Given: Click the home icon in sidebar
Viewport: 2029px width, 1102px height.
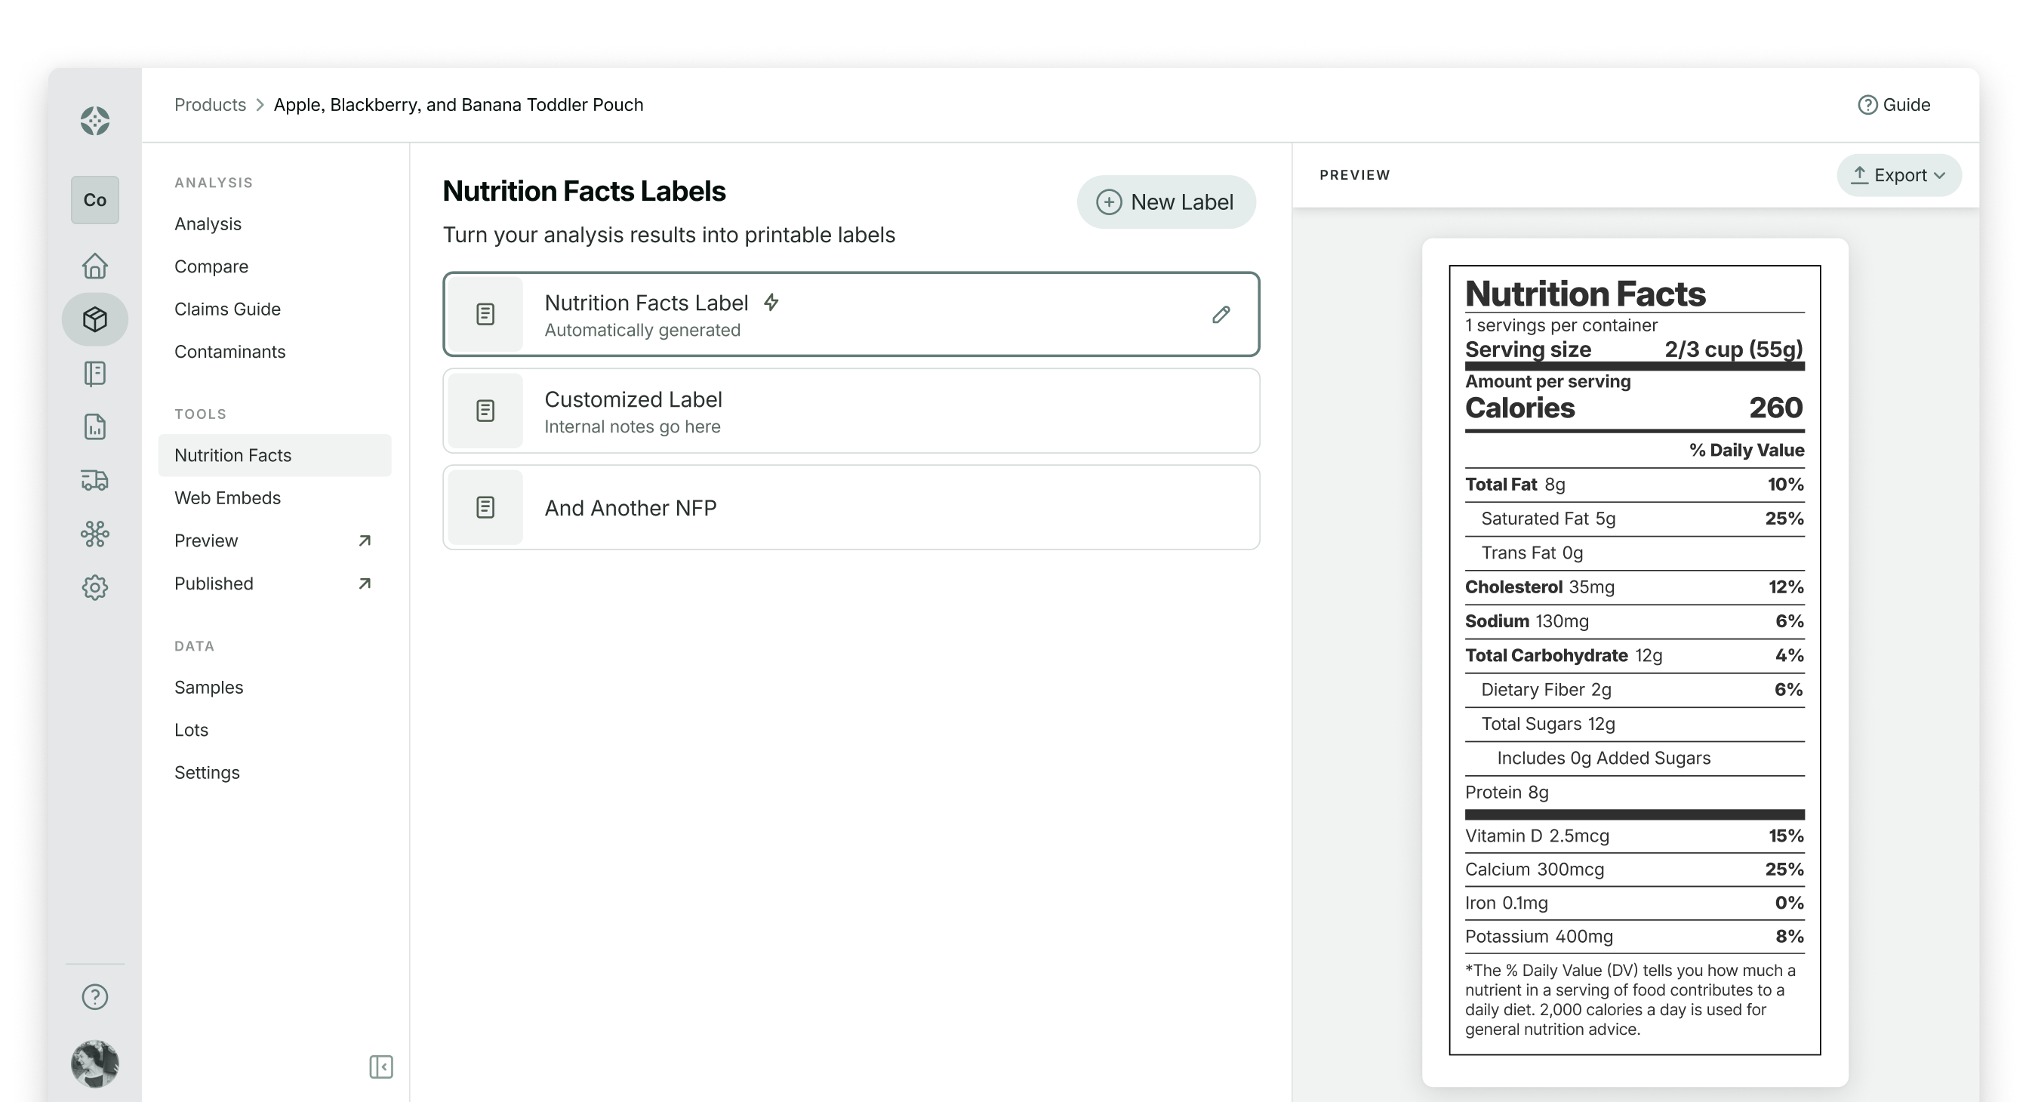Looking at the screenshot, I should pyautogui.click(x=94, y=266).
